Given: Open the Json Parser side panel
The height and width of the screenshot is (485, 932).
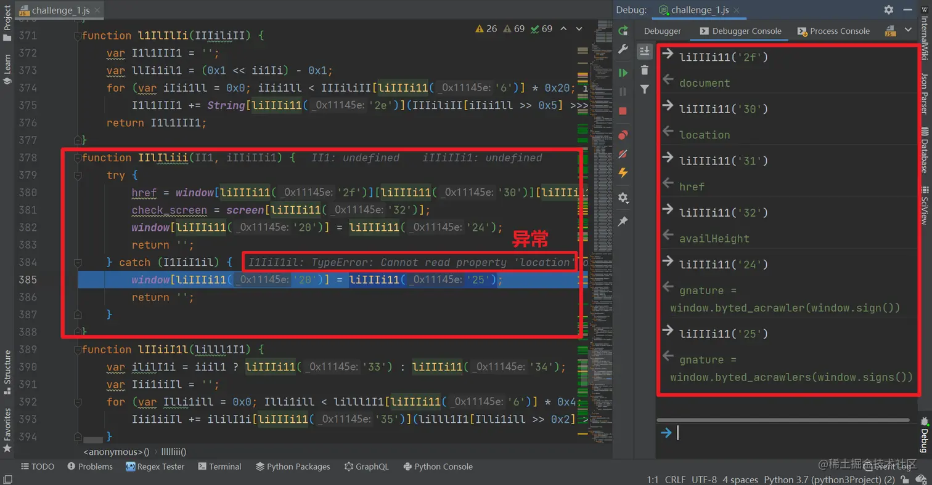Looking at the screenshot, I should (x=924, y=94).
